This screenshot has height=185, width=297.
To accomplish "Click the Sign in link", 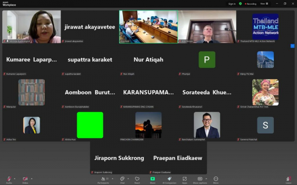I will tap(232, 4).
